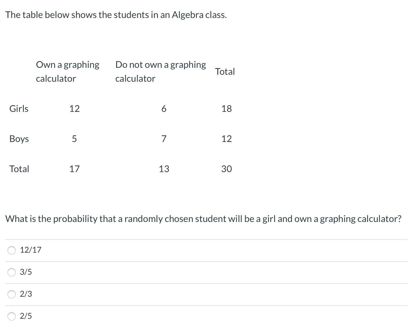Viewport: 408px width, 328px height.
Task: Mark the 2/5 radio button
Action: pos(12,316)
